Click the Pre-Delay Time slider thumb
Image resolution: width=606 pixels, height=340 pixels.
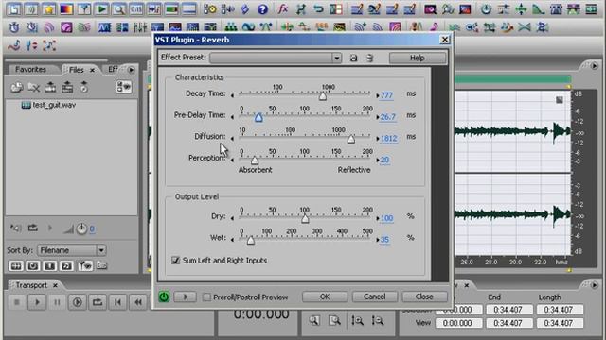[258, 117]
